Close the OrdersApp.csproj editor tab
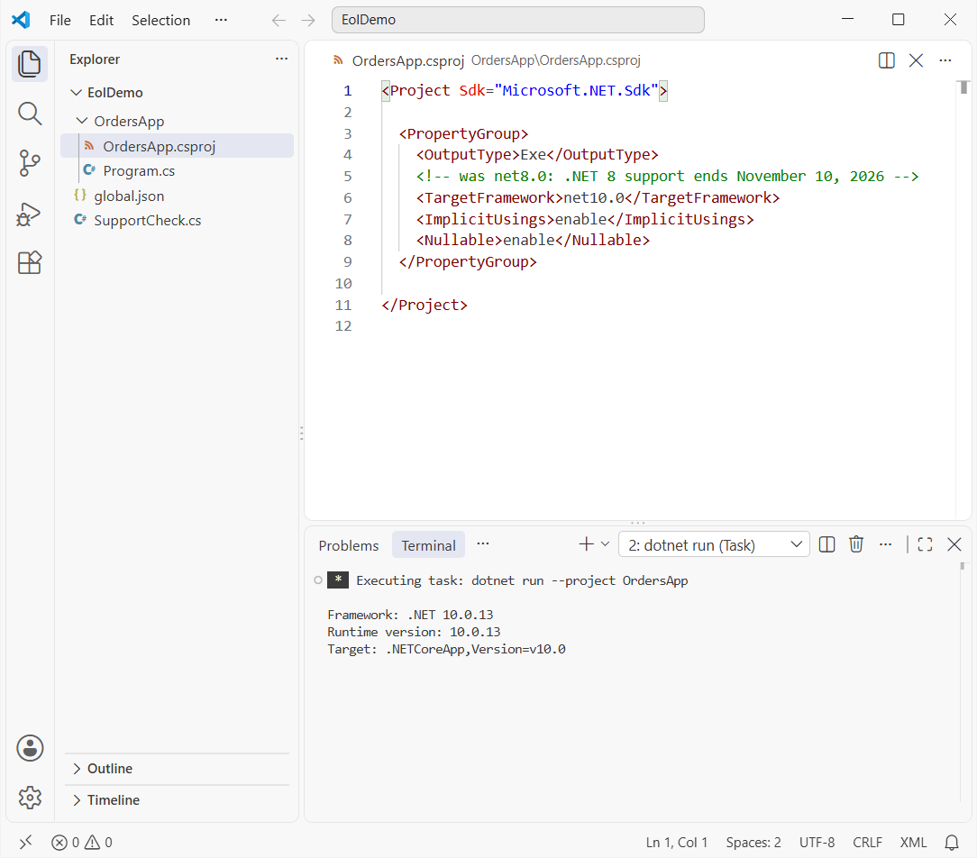The image size is (977, 858). point(916,60)
